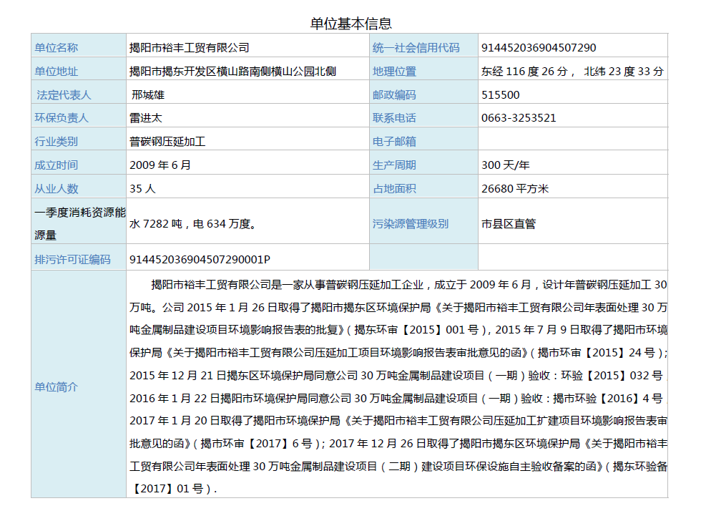Click the industry value 普碳钢压延加工
The image size is (701, 516).
pyautogui.click(x=167, y=141)
